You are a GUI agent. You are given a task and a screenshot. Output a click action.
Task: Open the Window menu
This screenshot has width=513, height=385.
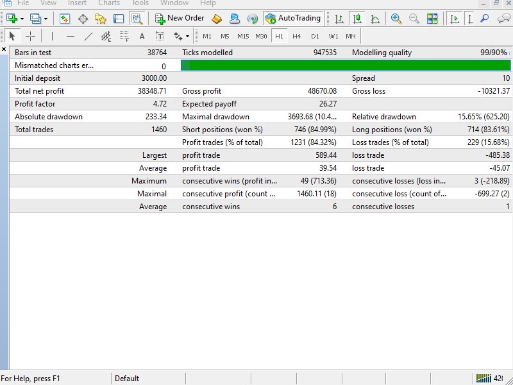click(x=174, y=3)
